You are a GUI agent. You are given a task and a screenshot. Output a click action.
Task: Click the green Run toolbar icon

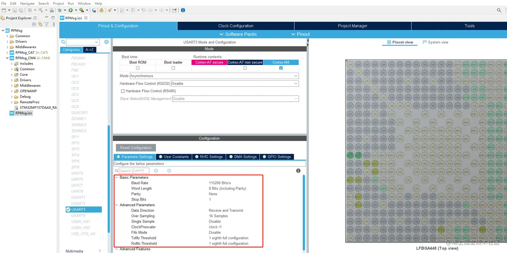pyautogui.click(x=71, y=10)
